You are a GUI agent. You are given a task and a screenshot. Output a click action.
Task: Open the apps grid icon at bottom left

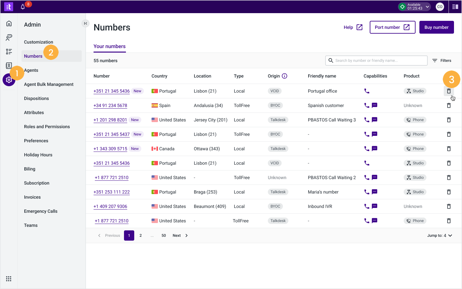9,279
